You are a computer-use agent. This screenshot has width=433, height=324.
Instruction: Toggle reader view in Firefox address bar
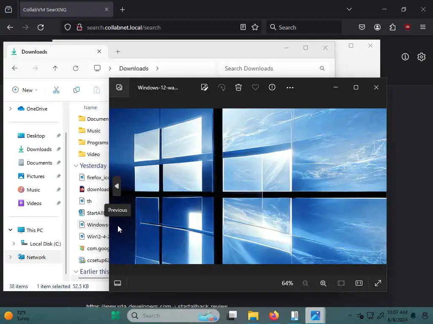pyautogui.click(x=243, y=27)
